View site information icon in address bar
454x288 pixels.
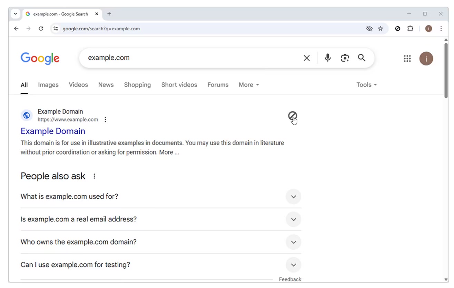(56, 29)
